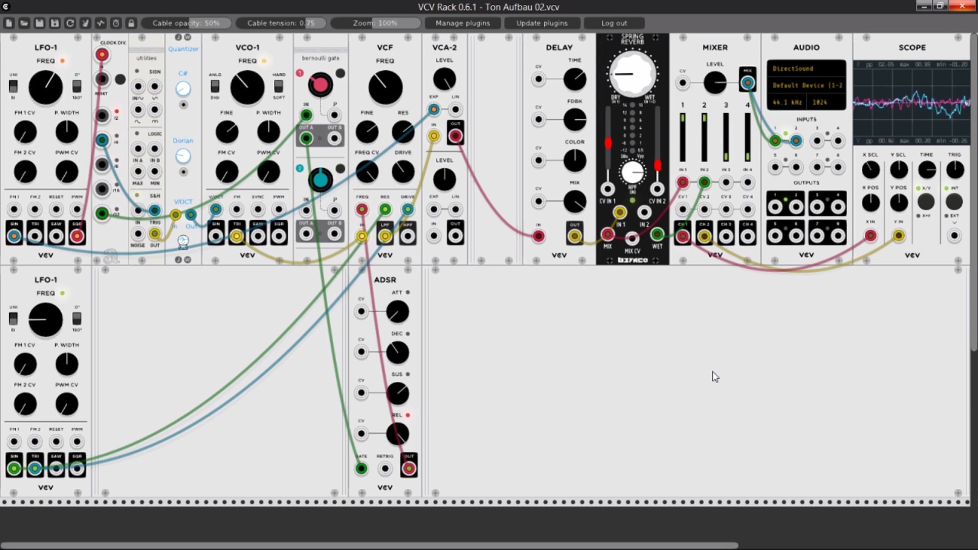Click the Disconnect cables plug icon
Image resolution: width=978 pixels, height=550 pixels.
pyautogui.click(x=85, y=23)
